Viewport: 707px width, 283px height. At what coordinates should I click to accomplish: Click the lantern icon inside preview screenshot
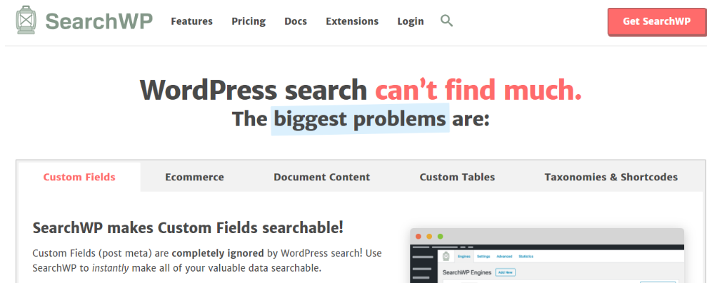pyautogui.click(x=446, y=257)
